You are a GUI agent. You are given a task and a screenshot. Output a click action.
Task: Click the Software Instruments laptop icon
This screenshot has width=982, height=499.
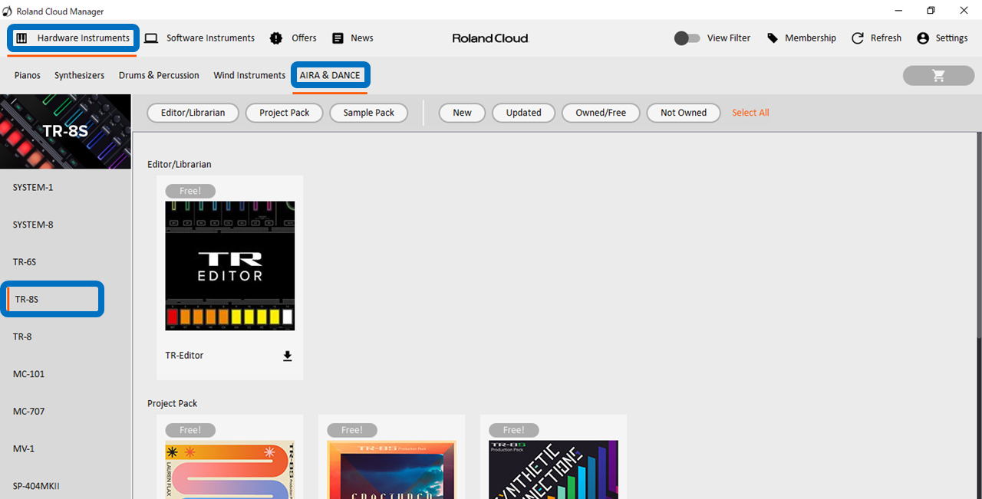151,38
